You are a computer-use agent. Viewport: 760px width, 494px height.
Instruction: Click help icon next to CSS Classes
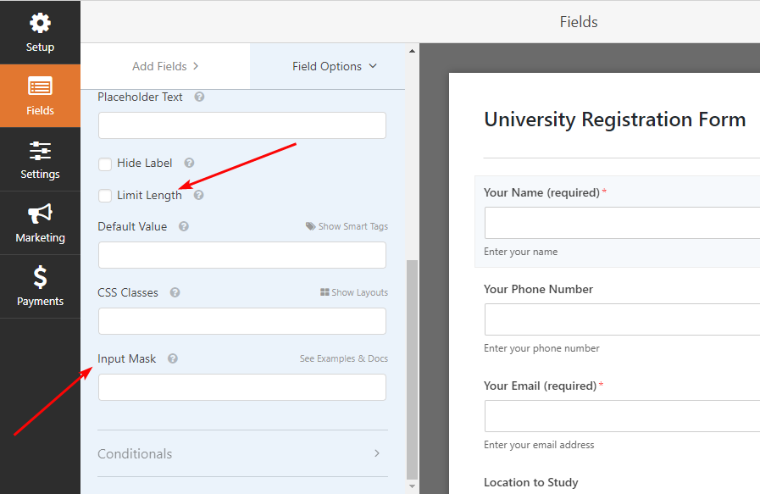pos(175,292)
